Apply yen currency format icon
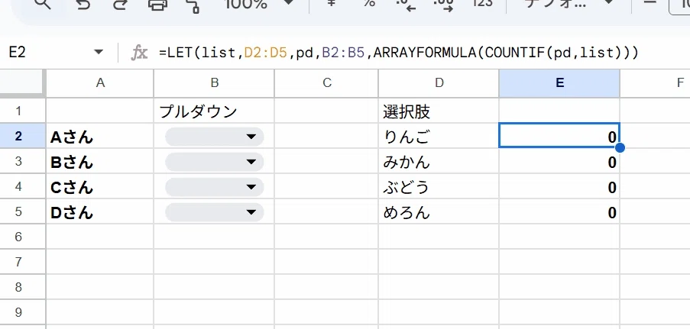 [332, 2]
